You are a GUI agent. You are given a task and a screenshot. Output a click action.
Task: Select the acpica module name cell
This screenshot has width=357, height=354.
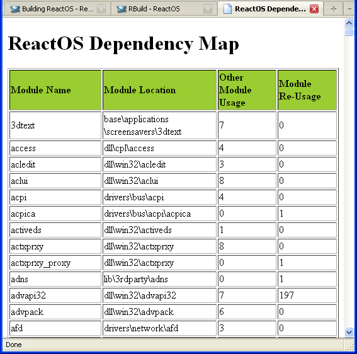[55, 214]
